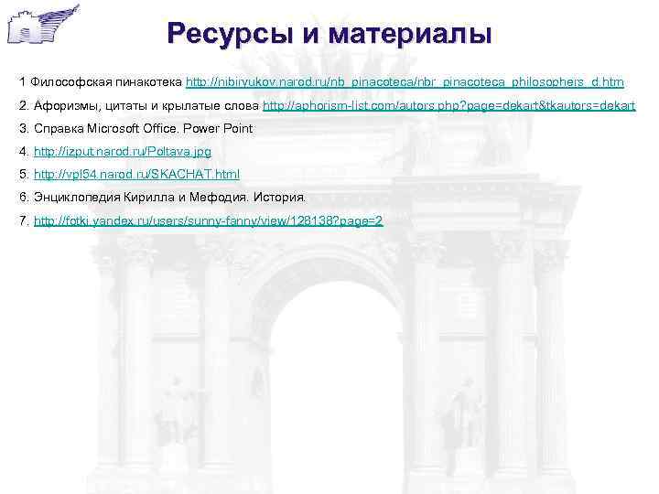Open the vpl54.narod.ru/SKACHAT.html link
Image resolution: width=659 pixels, height=494 pixels.
point(136,174)
